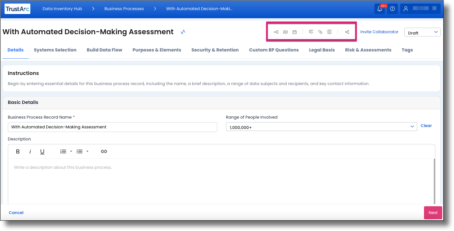Screen dimensions: 454x231
Task: Switch to the Security & Retention tab
Action: click(215, 50)
